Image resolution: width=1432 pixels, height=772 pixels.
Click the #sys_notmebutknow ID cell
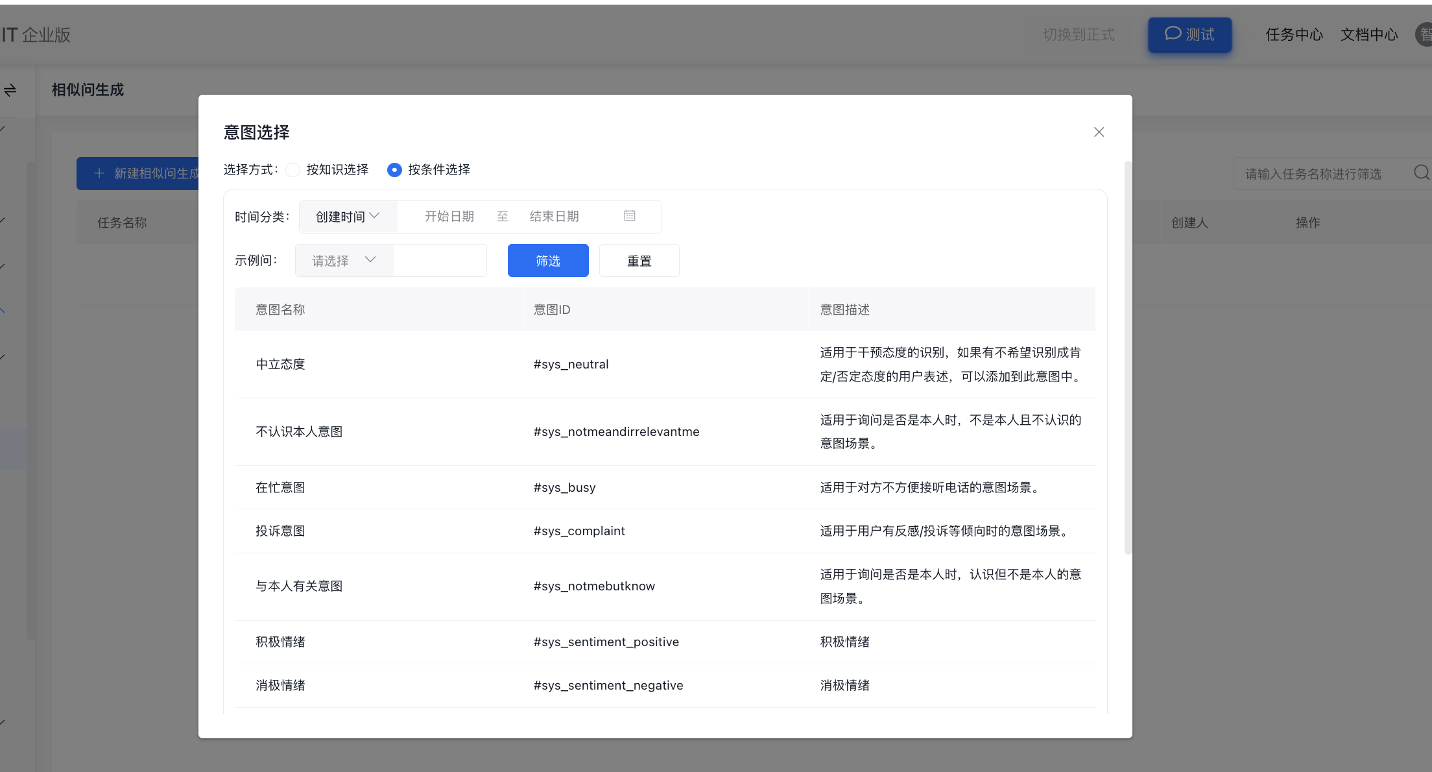pos(594,586)
